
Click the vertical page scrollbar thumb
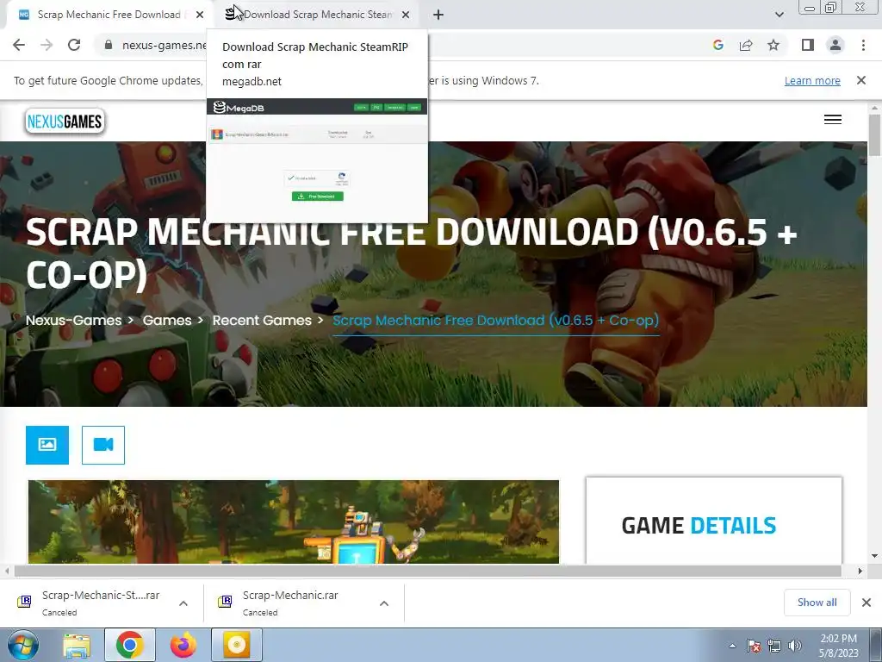point(874,135)
